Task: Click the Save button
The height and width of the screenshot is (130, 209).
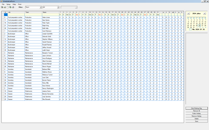Action: click(x=196, y=121)
